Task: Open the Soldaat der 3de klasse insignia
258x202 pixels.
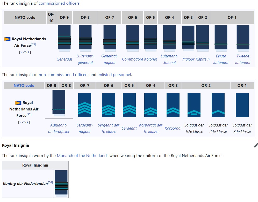Action: click(242, 105)
